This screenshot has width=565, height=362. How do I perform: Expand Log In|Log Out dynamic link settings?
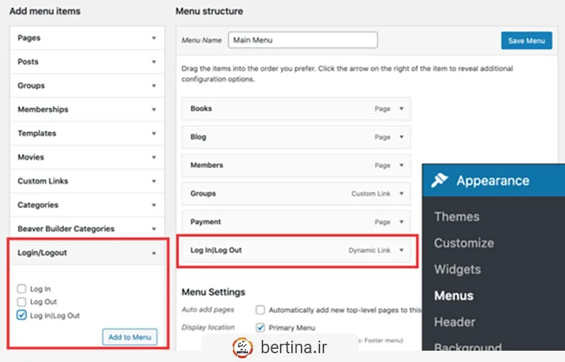401,250
